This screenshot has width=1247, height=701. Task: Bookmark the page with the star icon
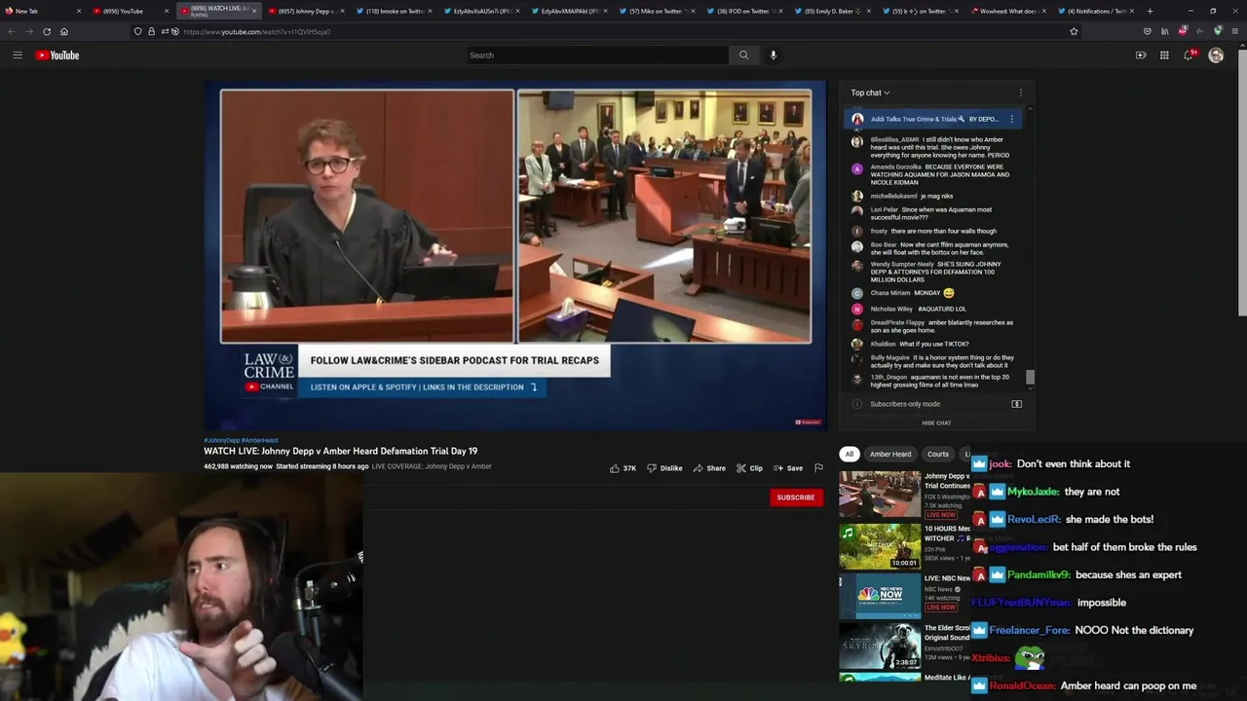pos(1074,31)
